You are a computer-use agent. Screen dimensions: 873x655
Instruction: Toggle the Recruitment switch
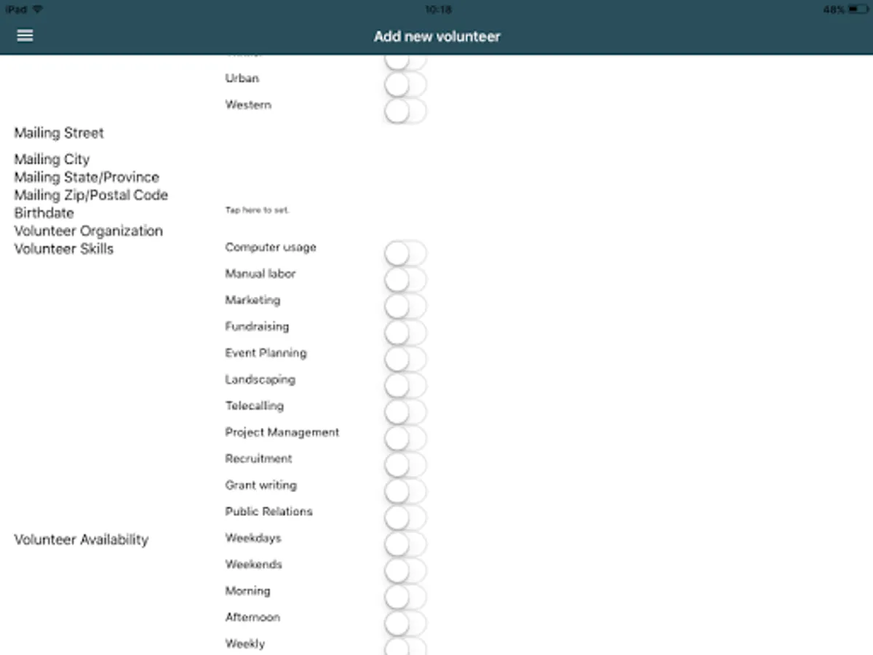pyautogui.click(x=405, y=464)
